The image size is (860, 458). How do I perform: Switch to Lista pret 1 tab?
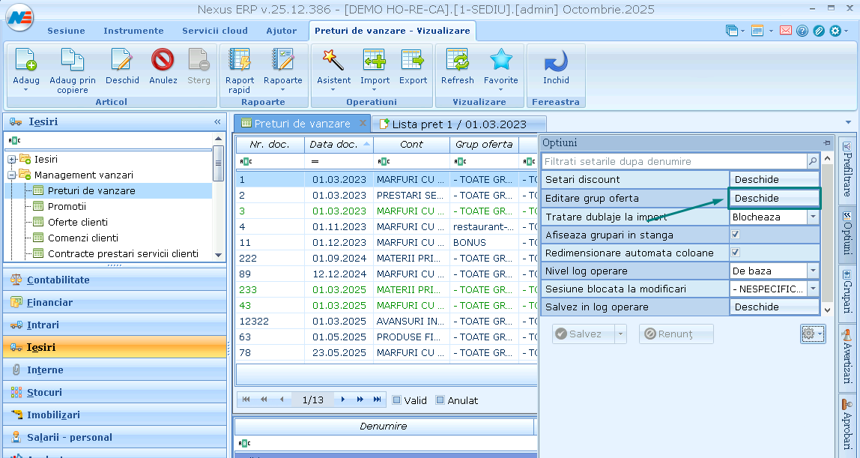(x=458, y=124)
